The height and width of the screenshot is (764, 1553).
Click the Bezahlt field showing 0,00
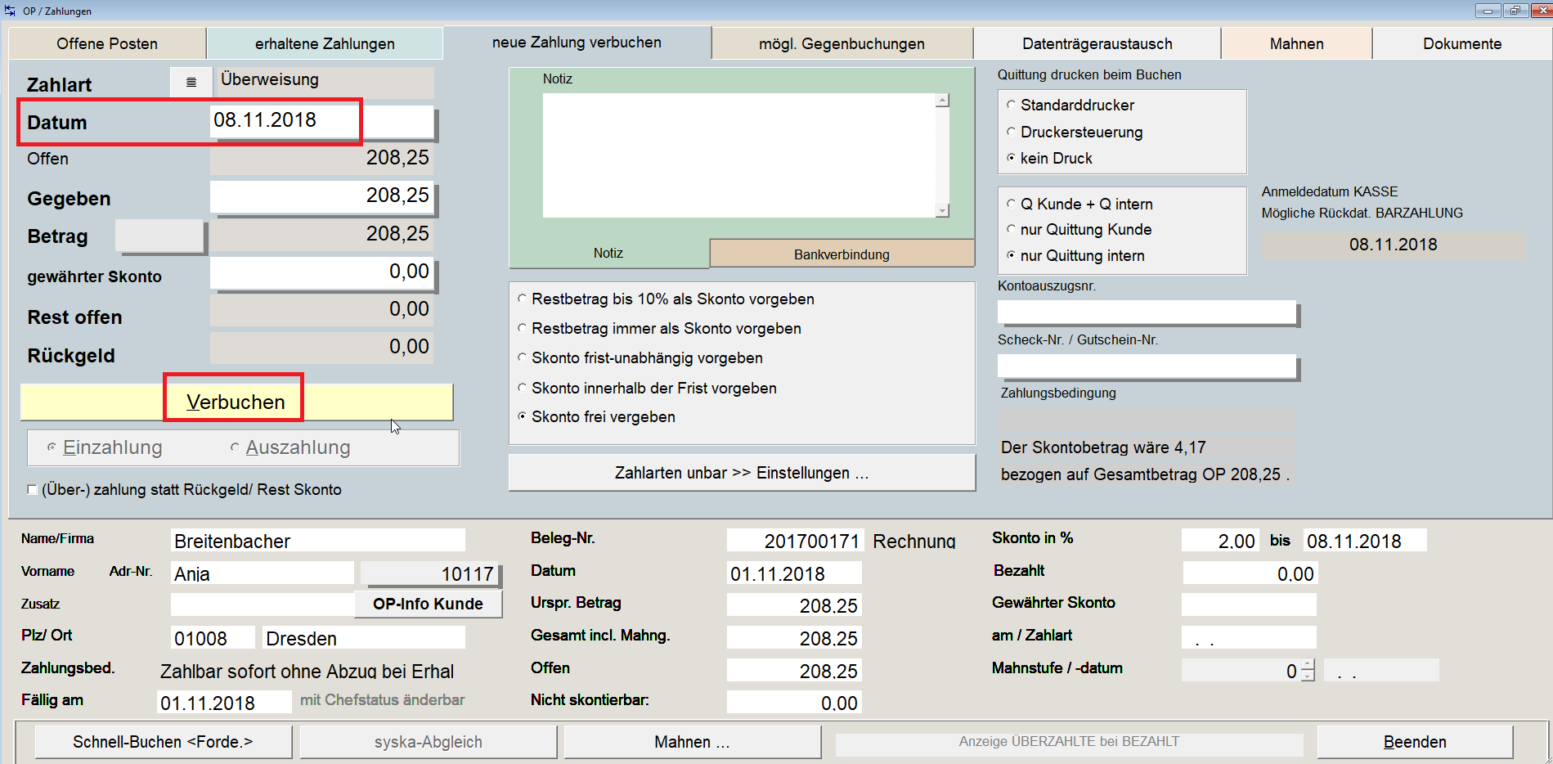(x=1250, y=573)
